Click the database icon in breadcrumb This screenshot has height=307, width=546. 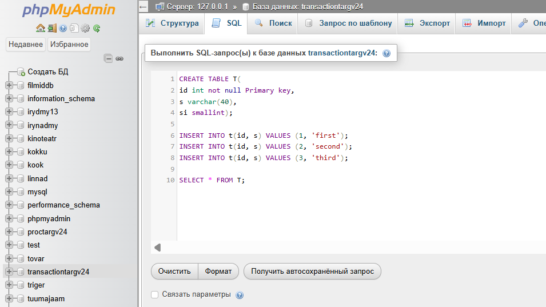245,7
